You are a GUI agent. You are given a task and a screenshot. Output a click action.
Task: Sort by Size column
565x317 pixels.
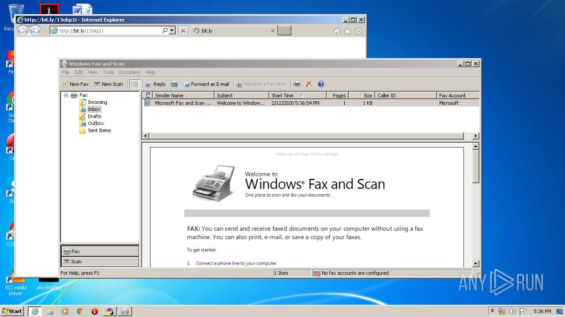pyautogui.click(x=362, y=95)
